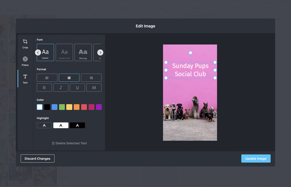The width and height of the screenshot is (291, 187).
Task: Center-align the text
Action: click(x=69, y=78)
